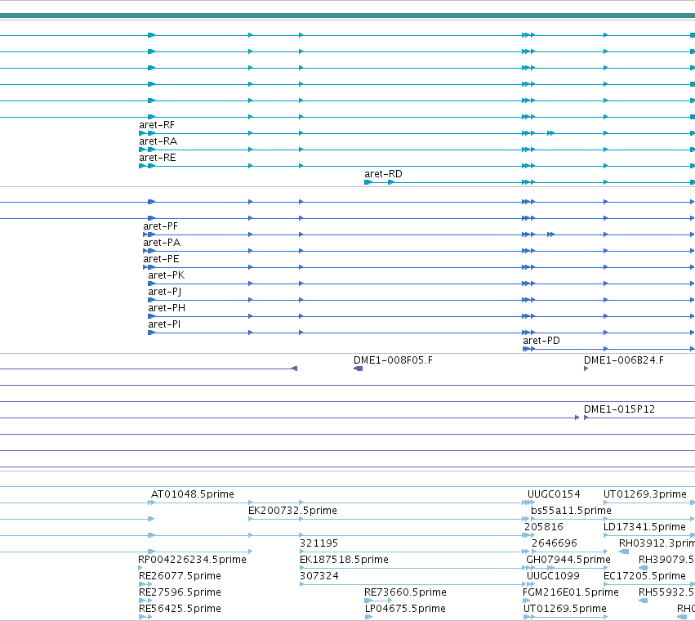Pick the AT01048.5prime EST label

tap(193, 494)
